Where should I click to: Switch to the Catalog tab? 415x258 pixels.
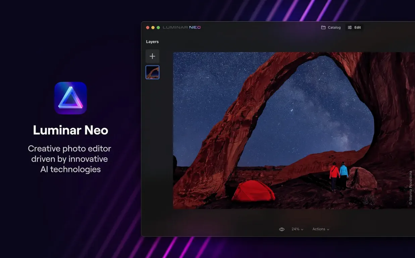(331, 27)
